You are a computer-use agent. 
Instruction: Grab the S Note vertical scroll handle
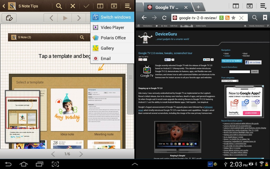coord(131,77)
